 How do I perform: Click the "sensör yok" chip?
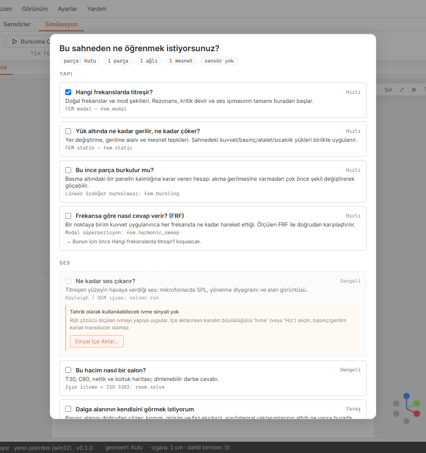[219, 61]
